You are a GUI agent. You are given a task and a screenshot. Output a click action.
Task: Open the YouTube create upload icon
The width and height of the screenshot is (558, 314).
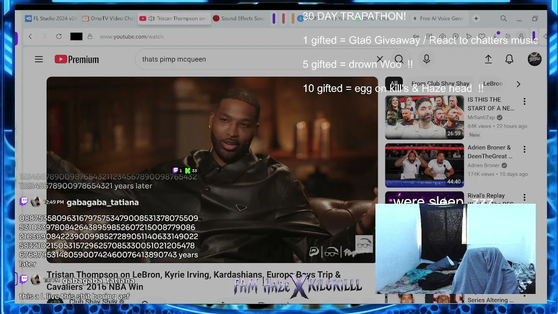488,59
